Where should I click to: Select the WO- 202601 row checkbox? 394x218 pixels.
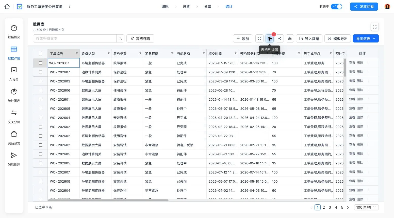pyautogui.click(x=40, y=99)
